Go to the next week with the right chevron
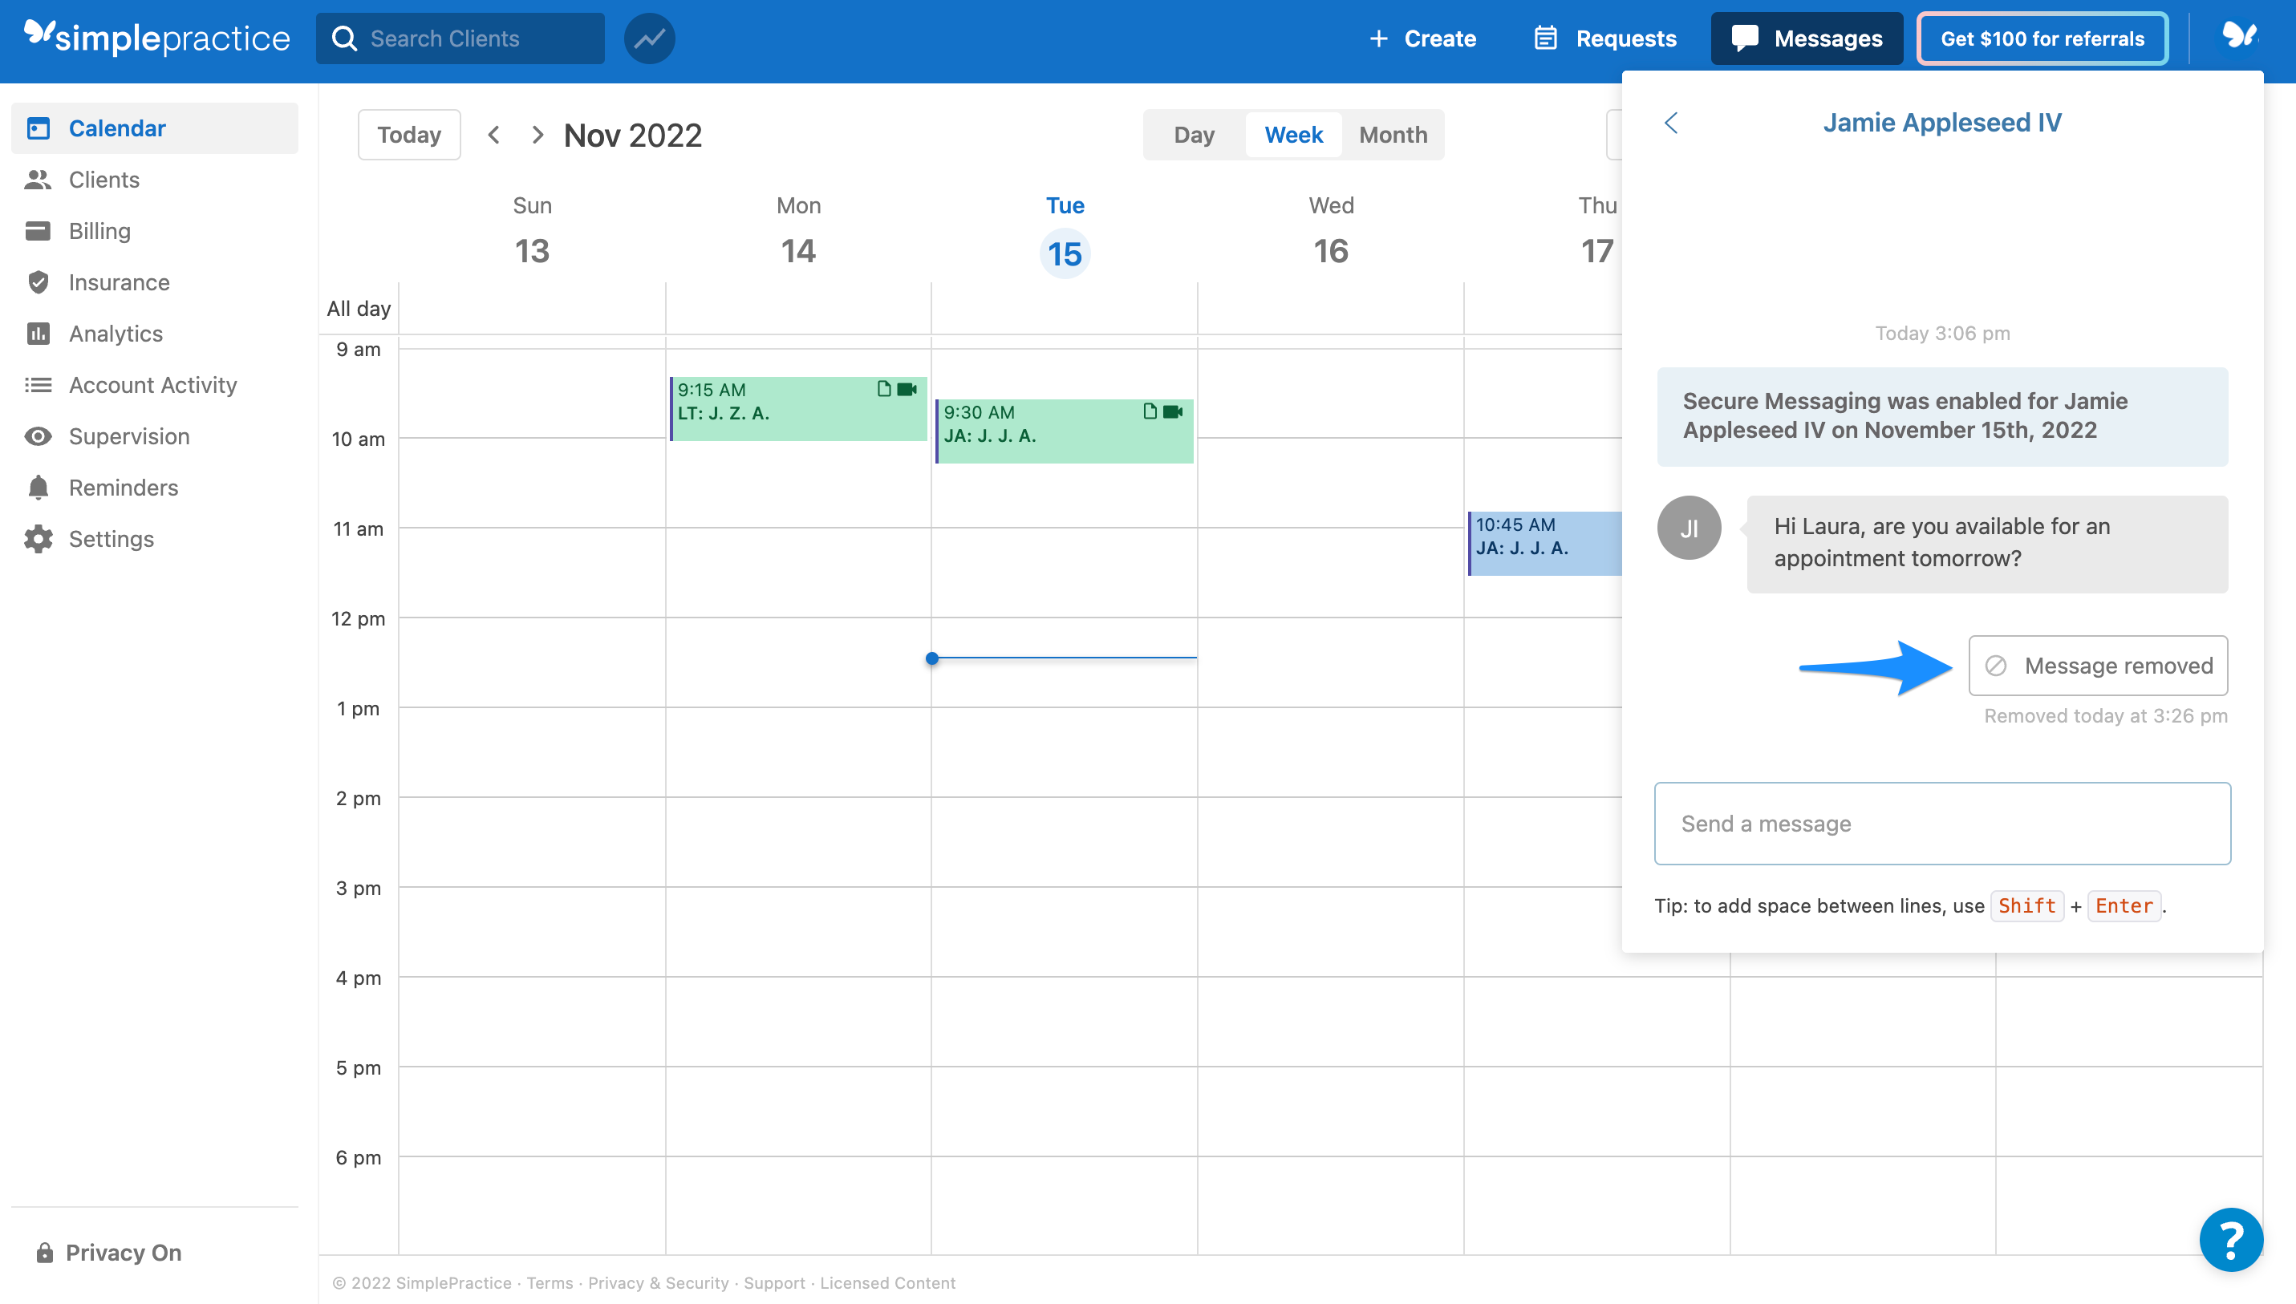The width and height of the screenshot is (2296, 1304). click(x=537, y=135)
